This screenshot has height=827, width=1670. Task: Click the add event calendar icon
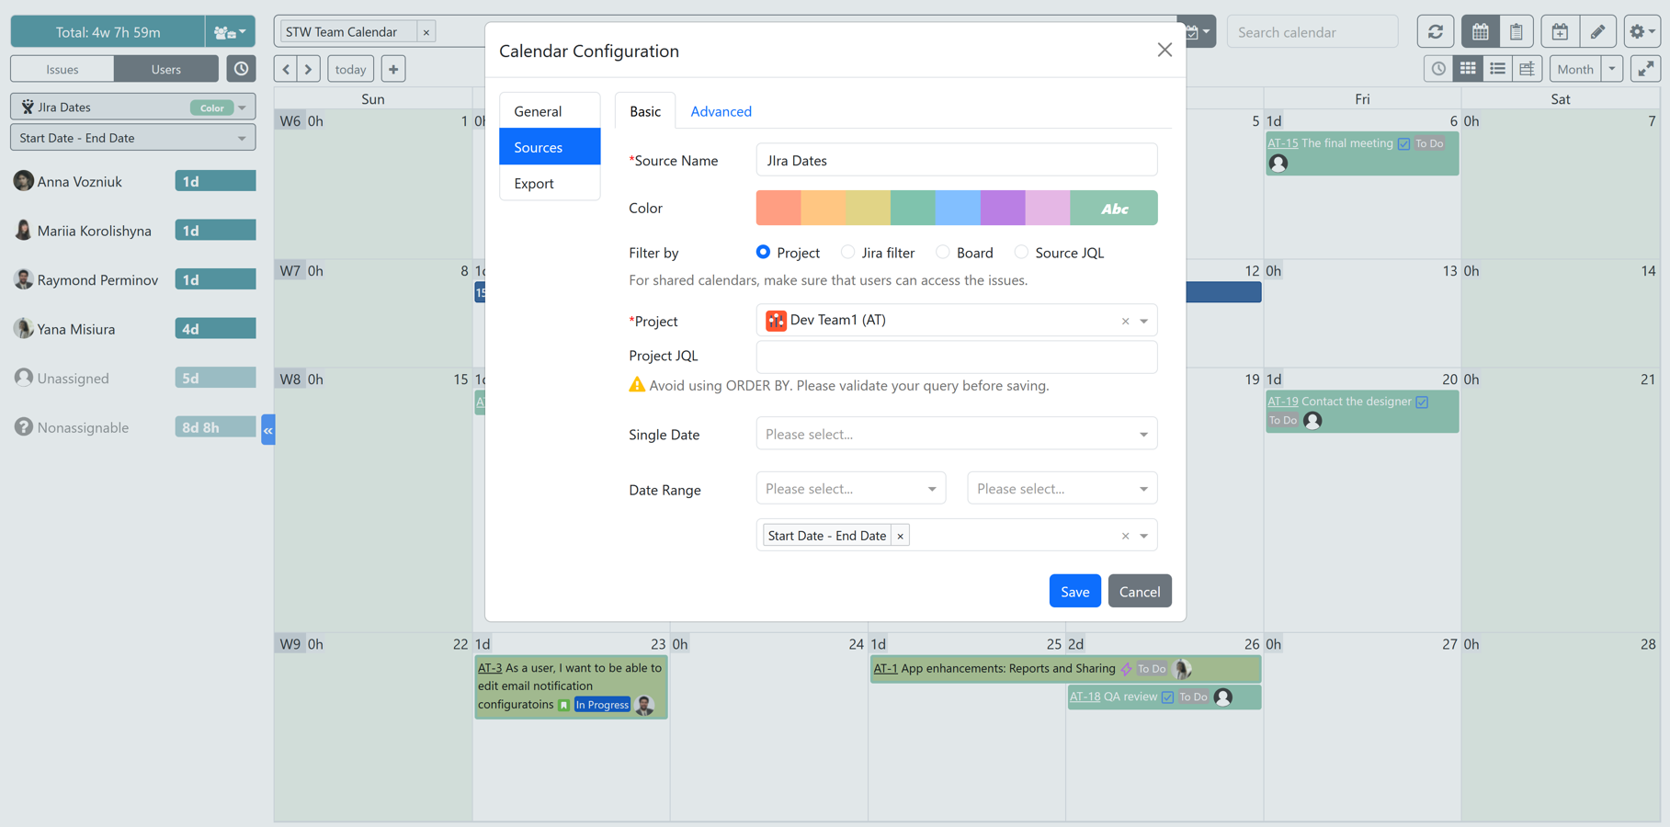[x=1560, y=31]
